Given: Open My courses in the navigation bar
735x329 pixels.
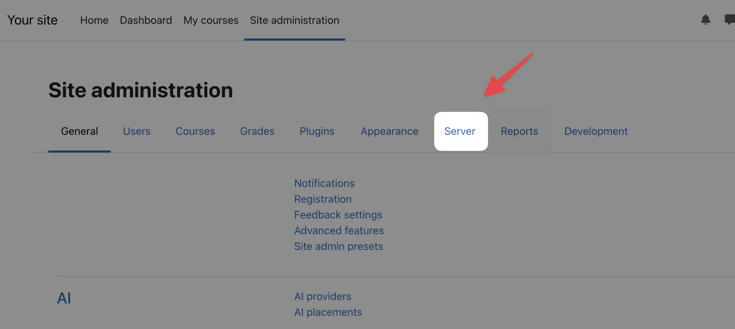Looking at the screenshot, I should click(211, 20).
